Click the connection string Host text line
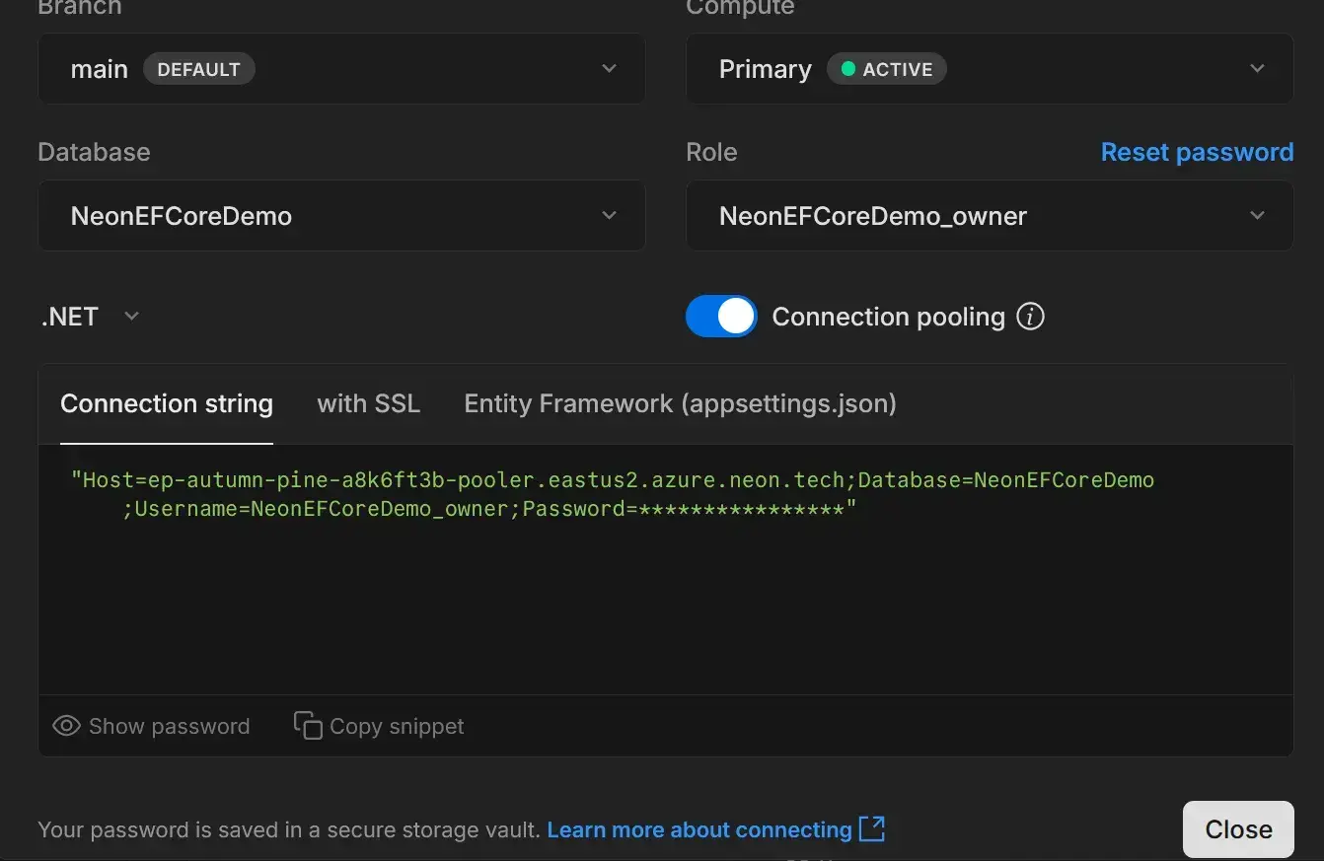 click(x=613, y=480)
